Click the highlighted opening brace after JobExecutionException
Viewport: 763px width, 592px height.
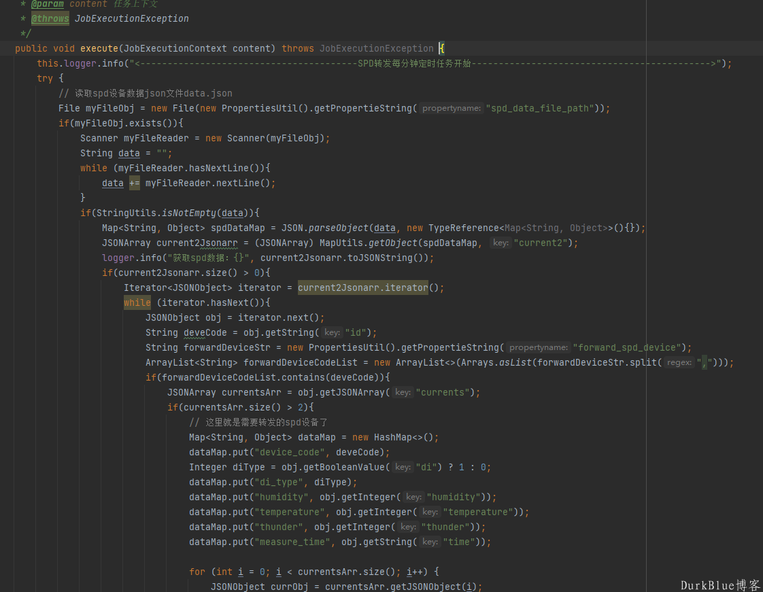coord(442,49)
